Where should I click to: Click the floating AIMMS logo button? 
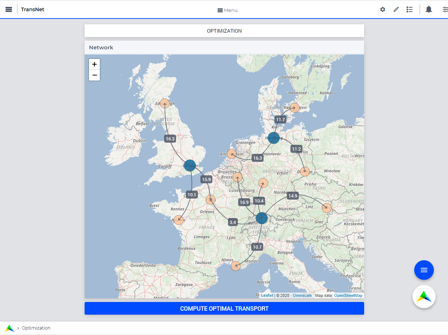click(x=424, y=297)
